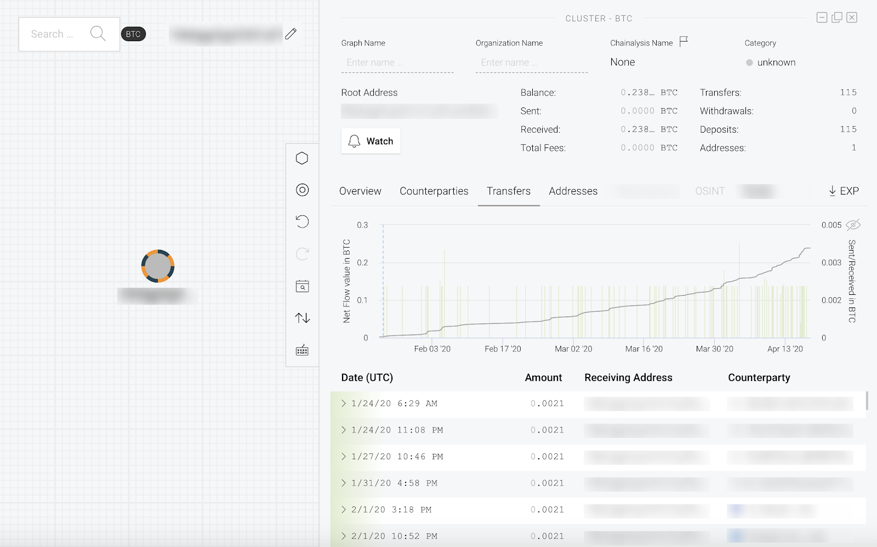Click the EXP export button

844,191
